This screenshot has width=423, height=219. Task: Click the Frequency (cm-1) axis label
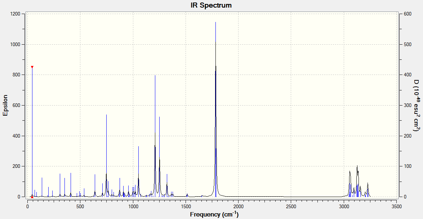(x=214, y=214)
